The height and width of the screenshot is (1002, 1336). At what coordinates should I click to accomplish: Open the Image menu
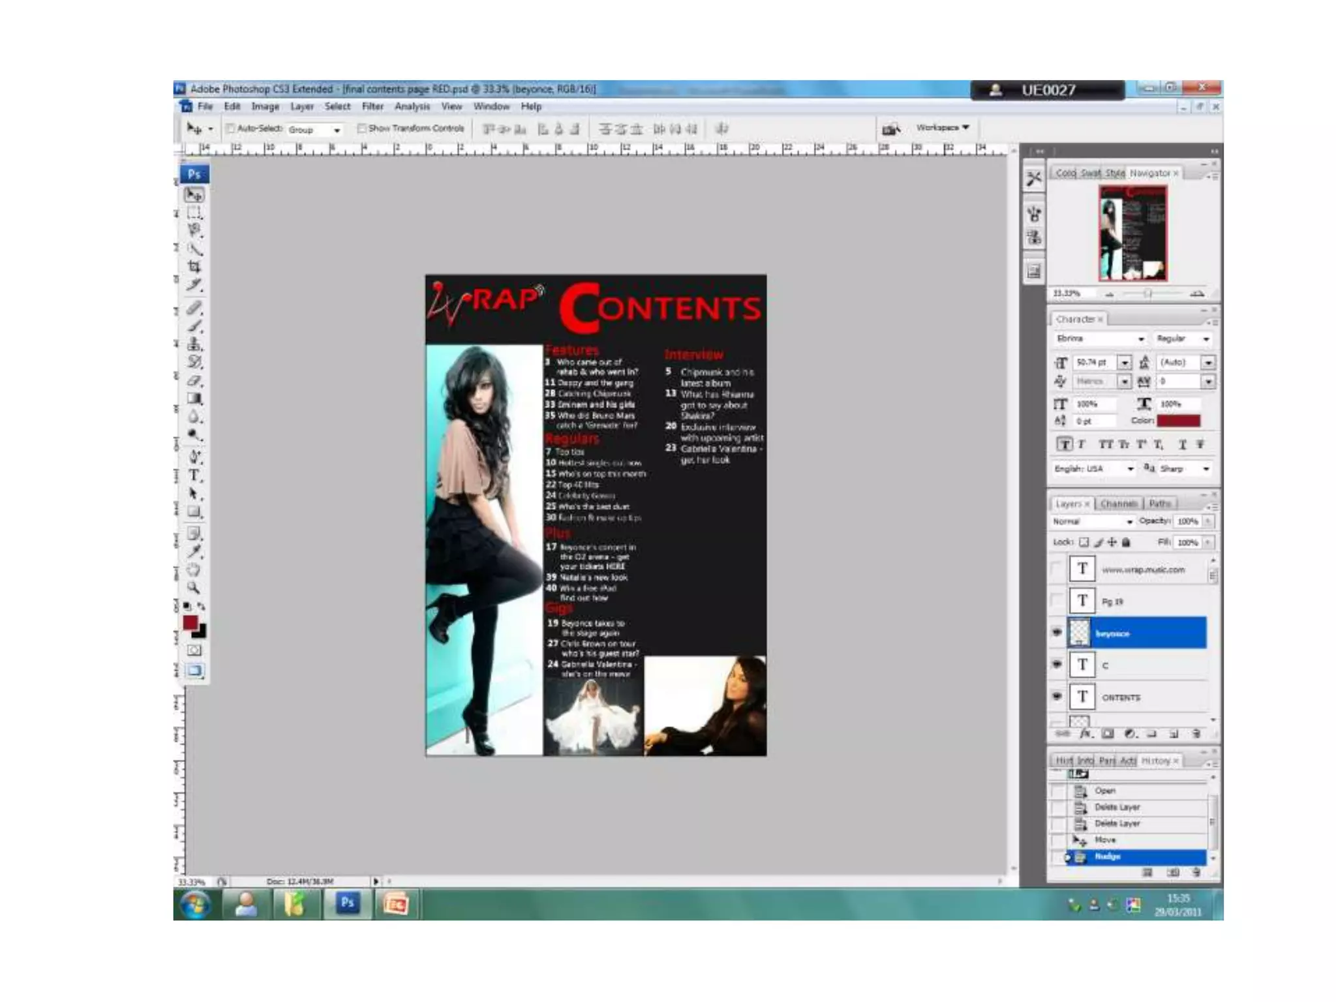pyautogui.click(x=266, y=106)
